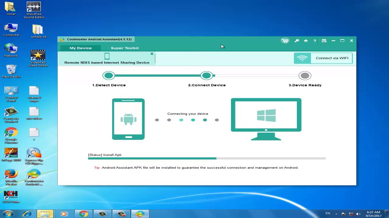Screen dimensions: 389x218
Task: Click the key register icon
Action: point(297,41)
